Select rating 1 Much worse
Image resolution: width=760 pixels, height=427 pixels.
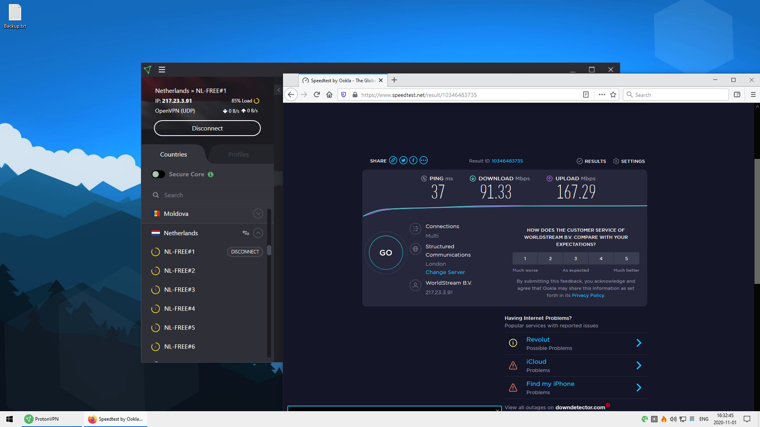pos(525,259)
